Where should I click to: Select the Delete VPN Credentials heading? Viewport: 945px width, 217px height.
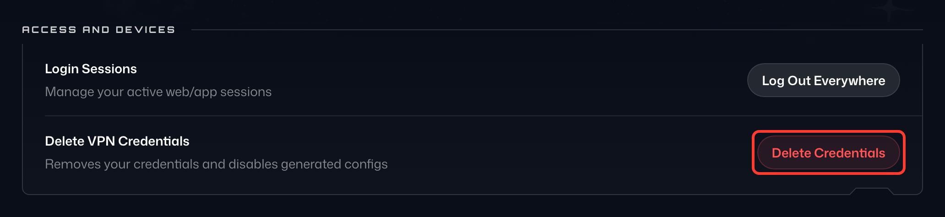pyautogui.click(x=117, y=141)
